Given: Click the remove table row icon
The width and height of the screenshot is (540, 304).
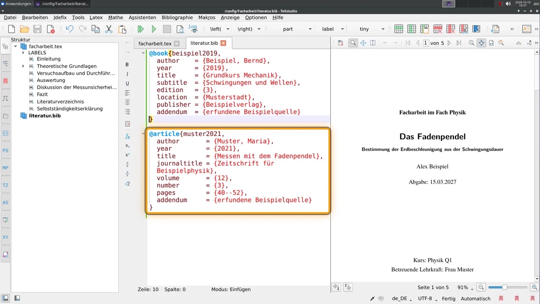Looking at the screenshot, I should pos(437,29).
